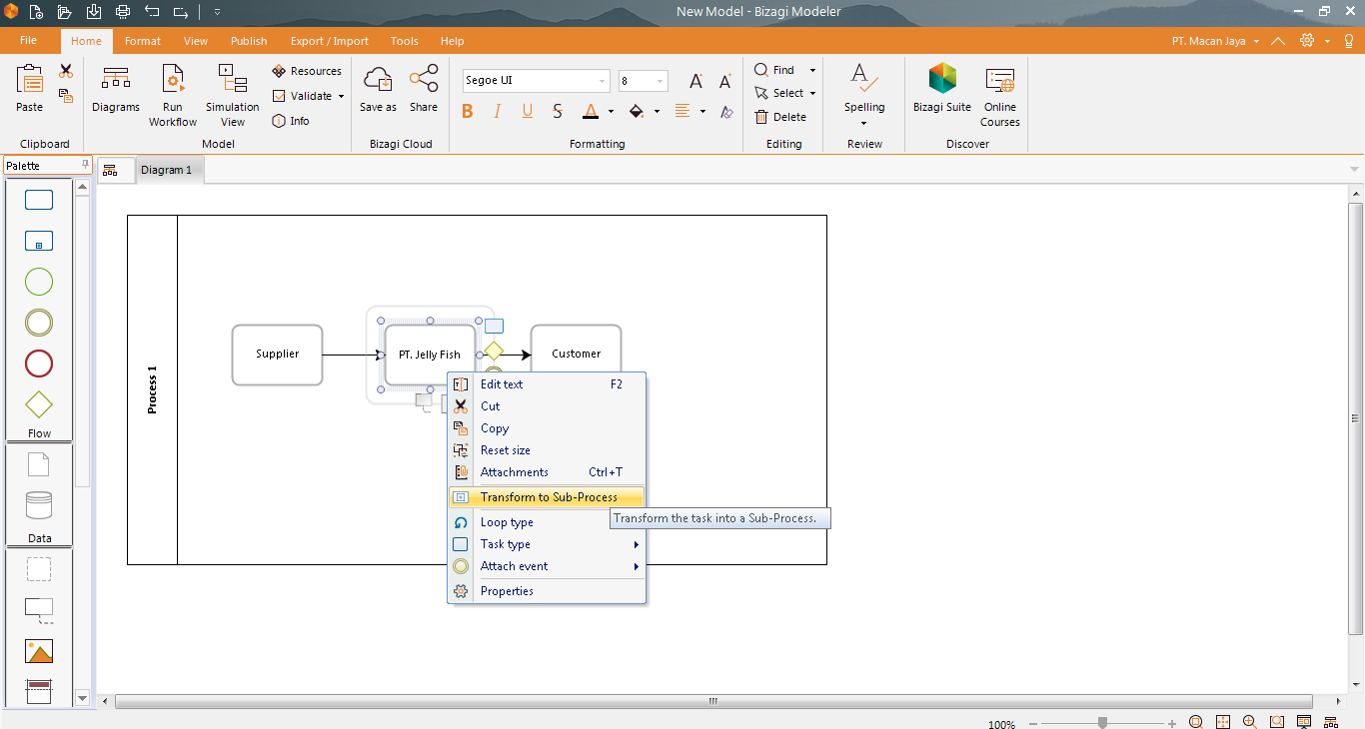Open Online Courses
This screenshot has width=1365, height=729.
tap(1000, 96)
